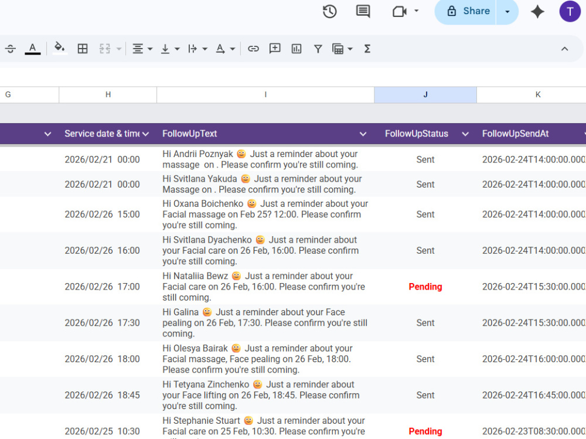
Task: Open the text color picker
Action: tap(32, 49)
